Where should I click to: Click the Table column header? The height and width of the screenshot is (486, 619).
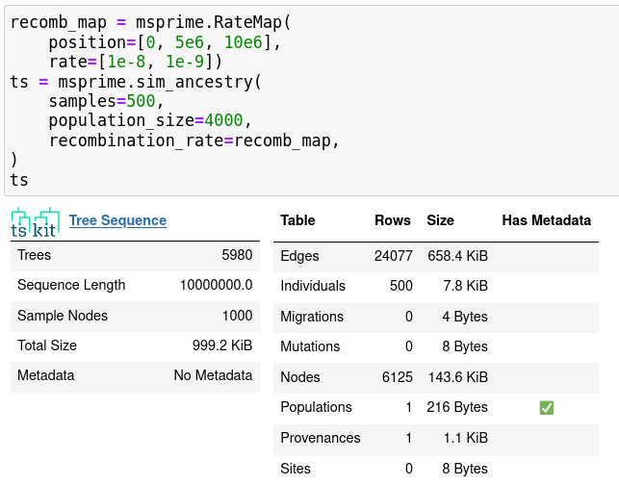[297, 220]
